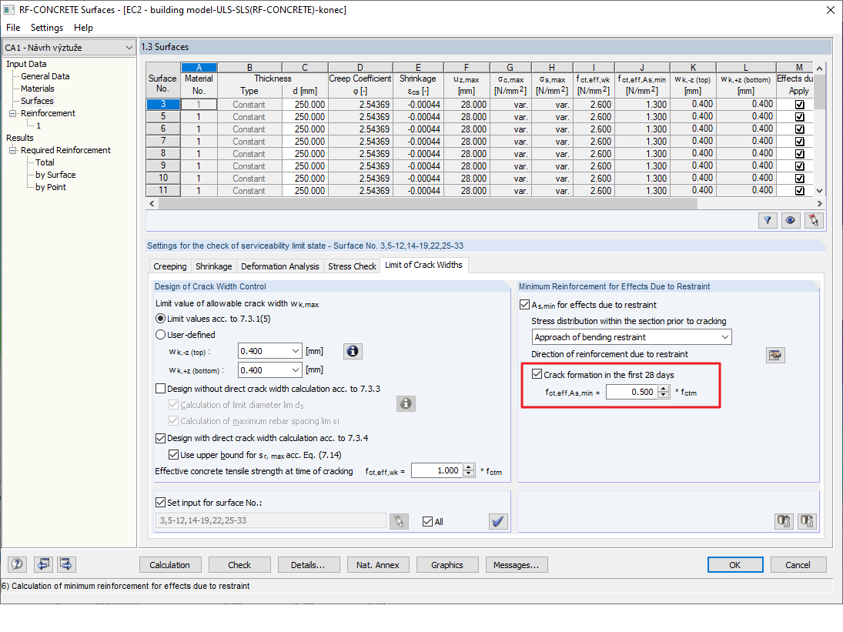This screenshot has height=632, width=843.
Task: Expand the wk,-z (top) value dropdown
Action: (x=296, y=351)
